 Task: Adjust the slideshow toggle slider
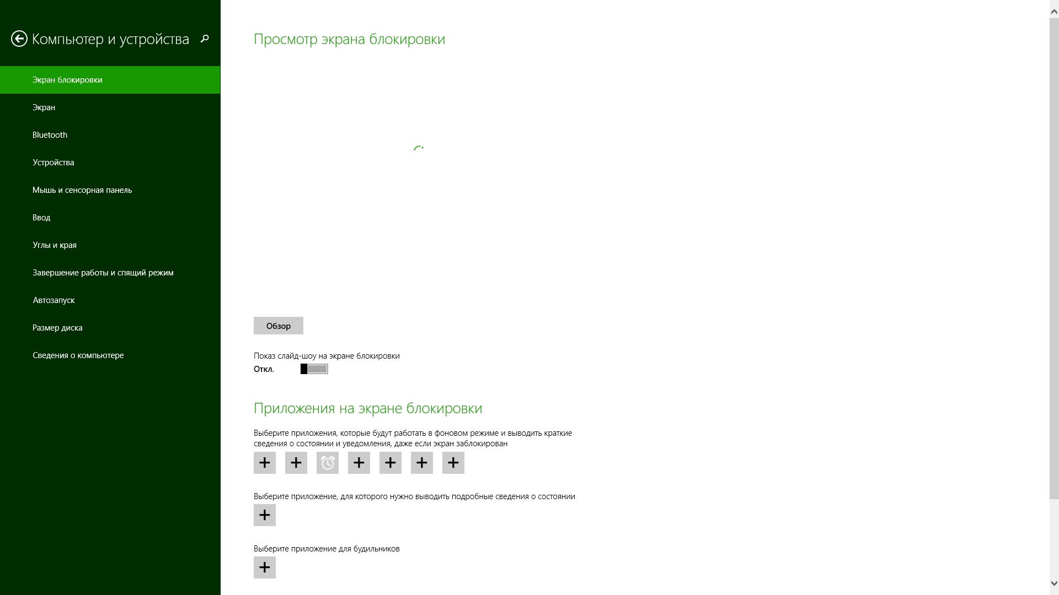click(x=314, y=369)
